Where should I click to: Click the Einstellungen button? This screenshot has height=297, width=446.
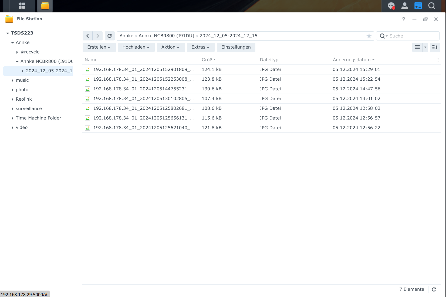pyautogui.click(x=236, y=47)
